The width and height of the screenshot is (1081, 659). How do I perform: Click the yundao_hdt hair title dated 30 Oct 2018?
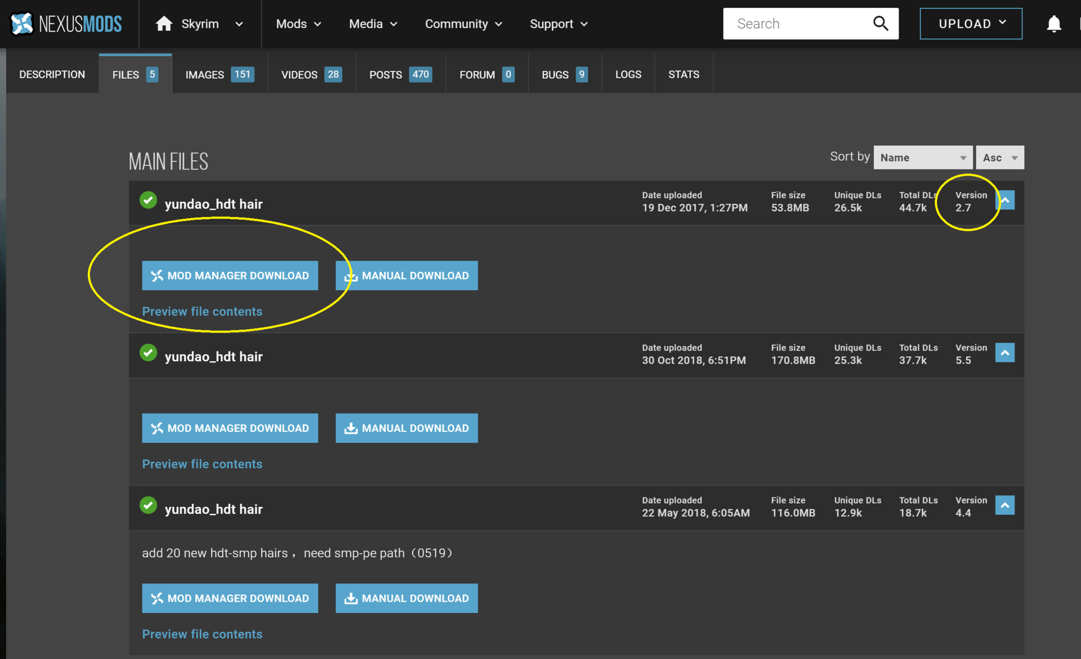click(213, 357)
